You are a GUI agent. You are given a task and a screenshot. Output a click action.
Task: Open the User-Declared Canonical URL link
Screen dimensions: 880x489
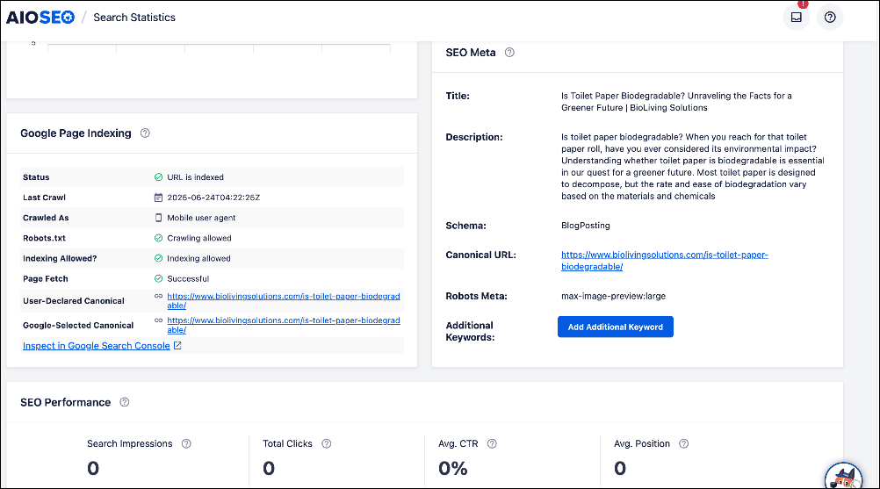284,300
